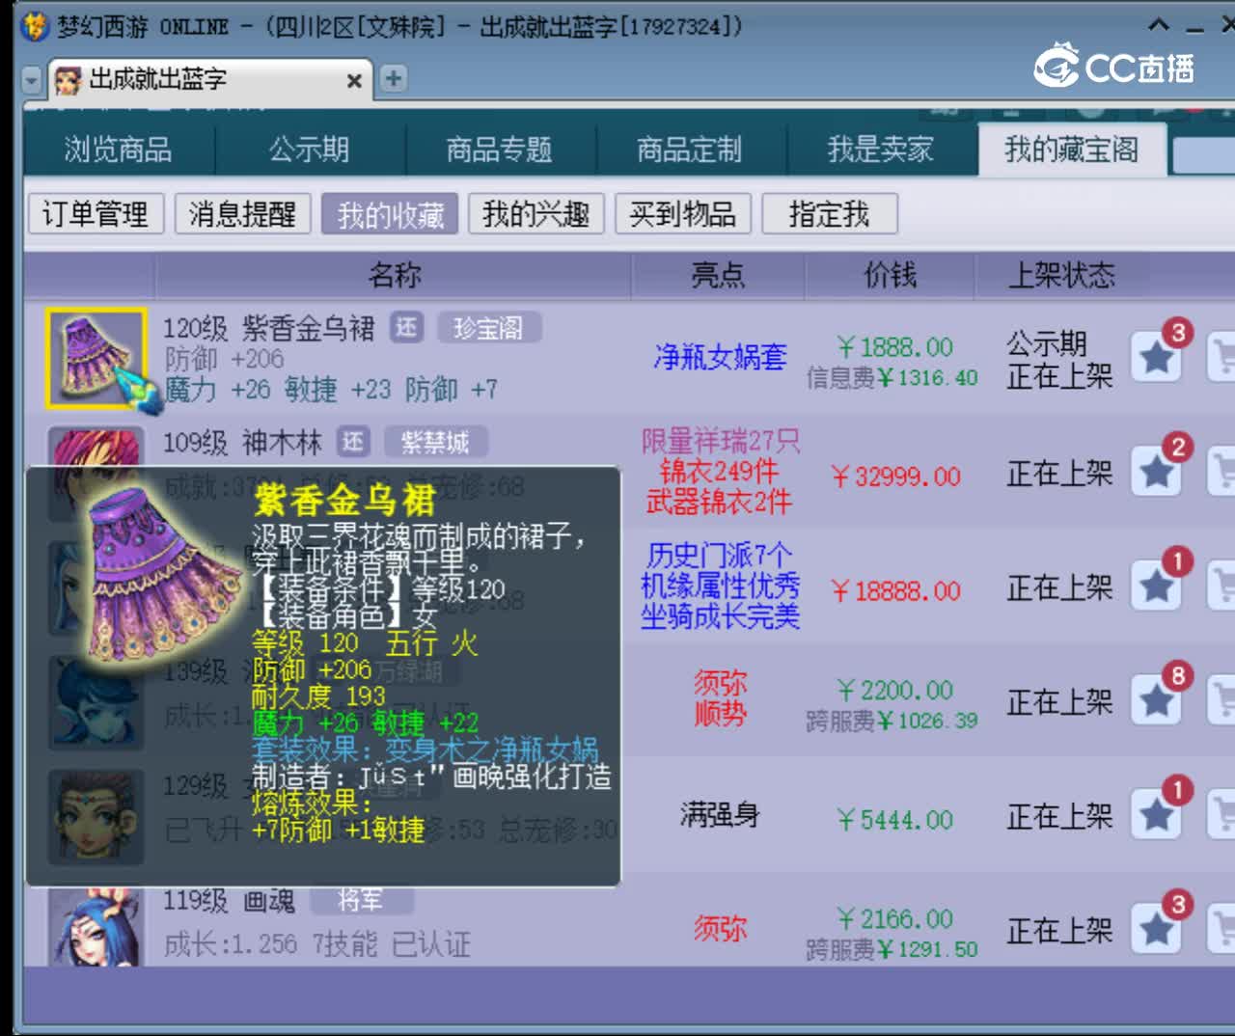Toggle favorite star for 画魂 ￥2166.00 listing
The height and width of the screenshot is (1036, 1235).
(x=1157, y=929)
